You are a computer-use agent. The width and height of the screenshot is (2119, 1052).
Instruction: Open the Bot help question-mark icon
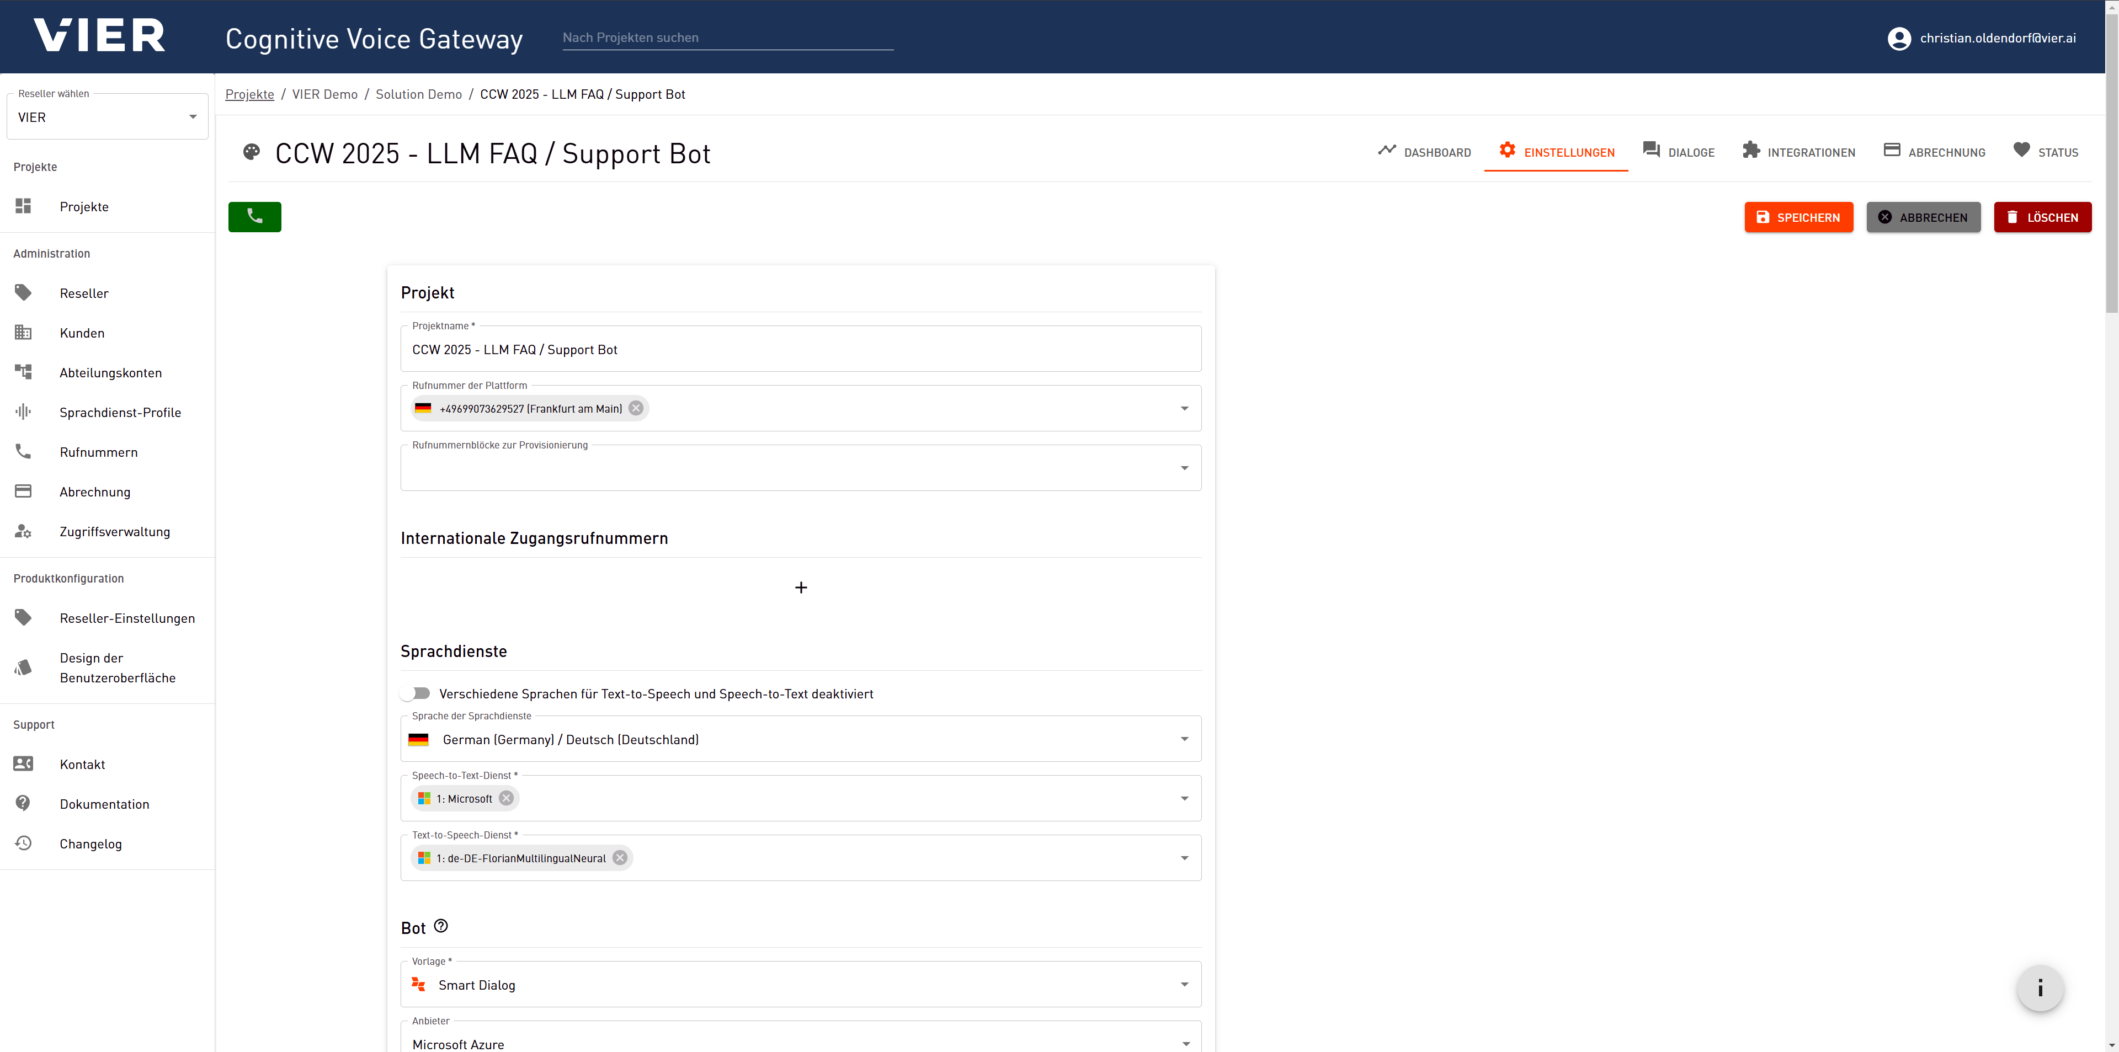tap(441, 926)
